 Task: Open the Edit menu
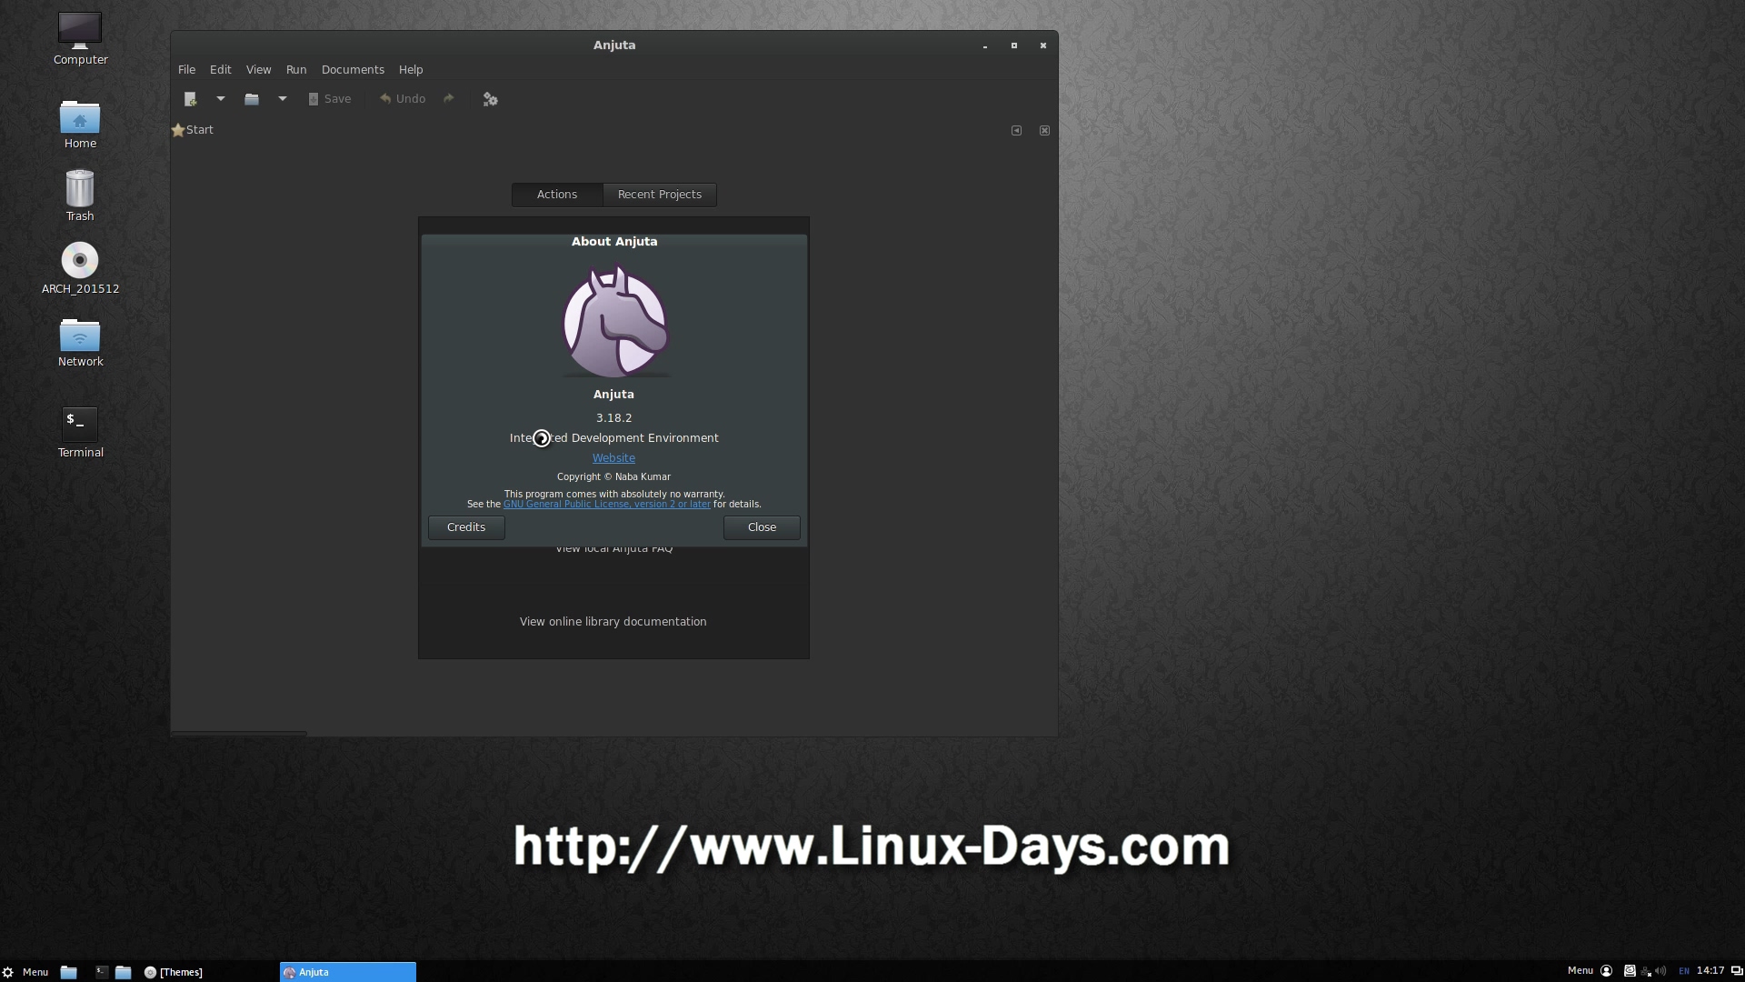click(221, 70)
